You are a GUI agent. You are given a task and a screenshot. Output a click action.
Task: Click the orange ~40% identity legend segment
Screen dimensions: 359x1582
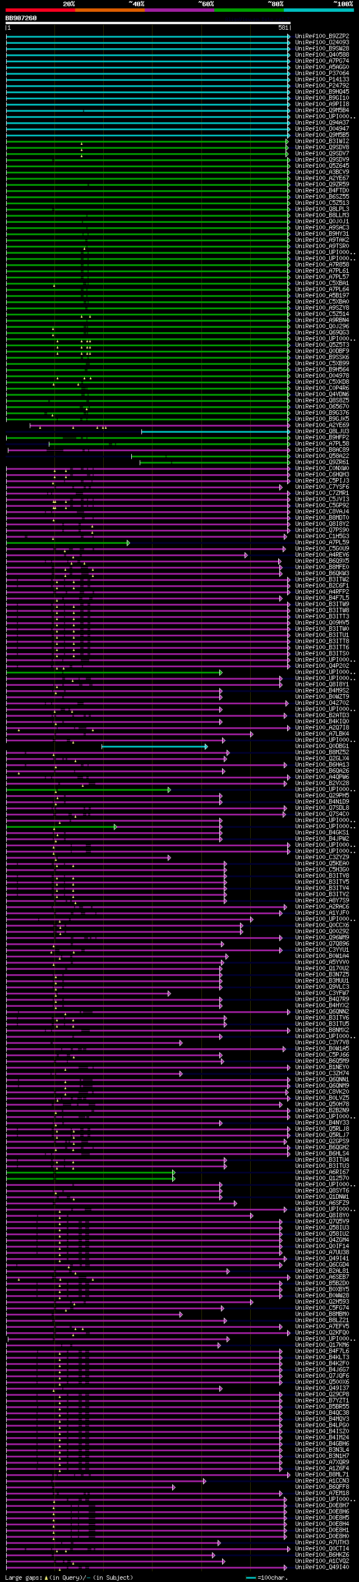tap(110, 10)
